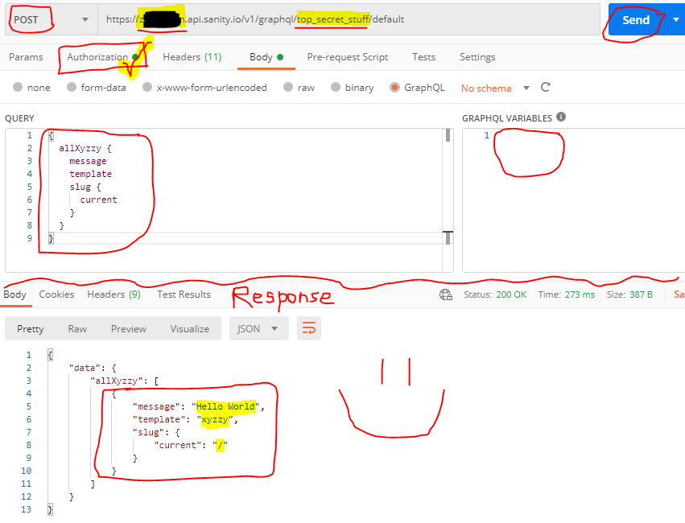Switch to the Tests tab
Viewport: 685px width, 523px height.
(x=423, y=57)
